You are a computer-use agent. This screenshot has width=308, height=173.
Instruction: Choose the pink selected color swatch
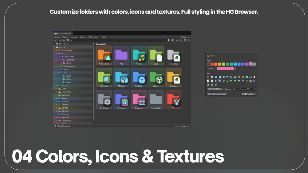click(251, 64)
